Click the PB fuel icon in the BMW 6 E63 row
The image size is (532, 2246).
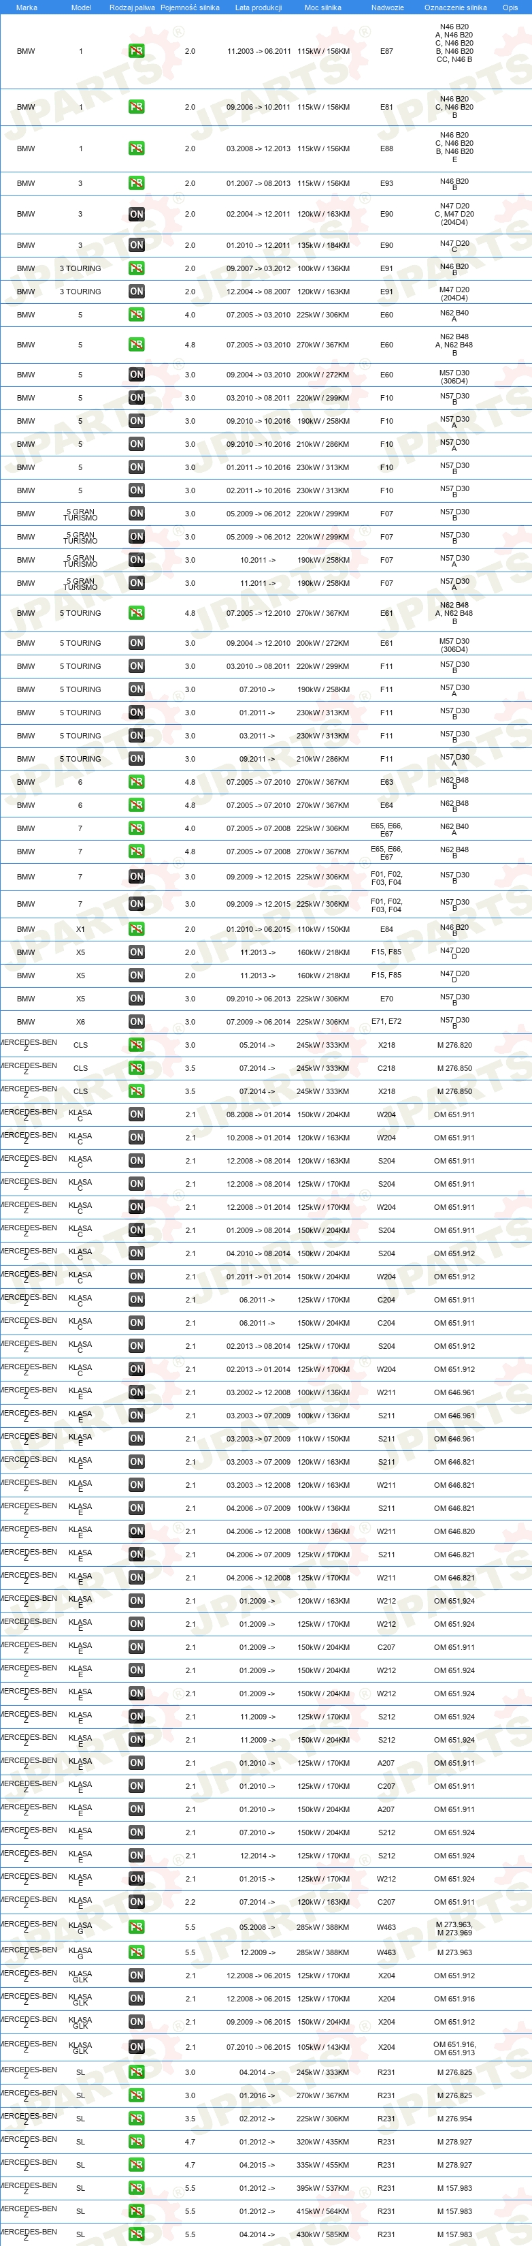(137, 783)
